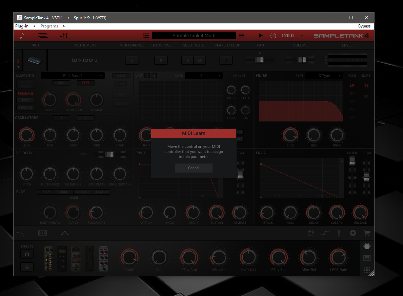Open the mixer faders icon

point(64,36)
